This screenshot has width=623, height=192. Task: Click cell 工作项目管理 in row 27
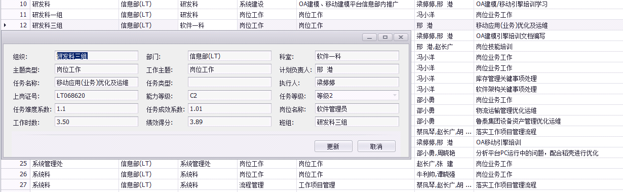click(355, 185)
